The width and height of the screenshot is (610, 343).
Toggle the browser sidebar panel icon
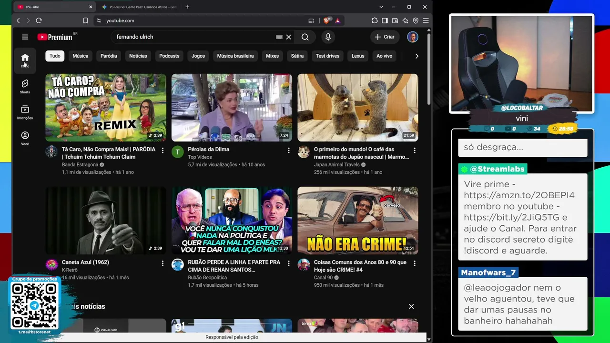385,20
